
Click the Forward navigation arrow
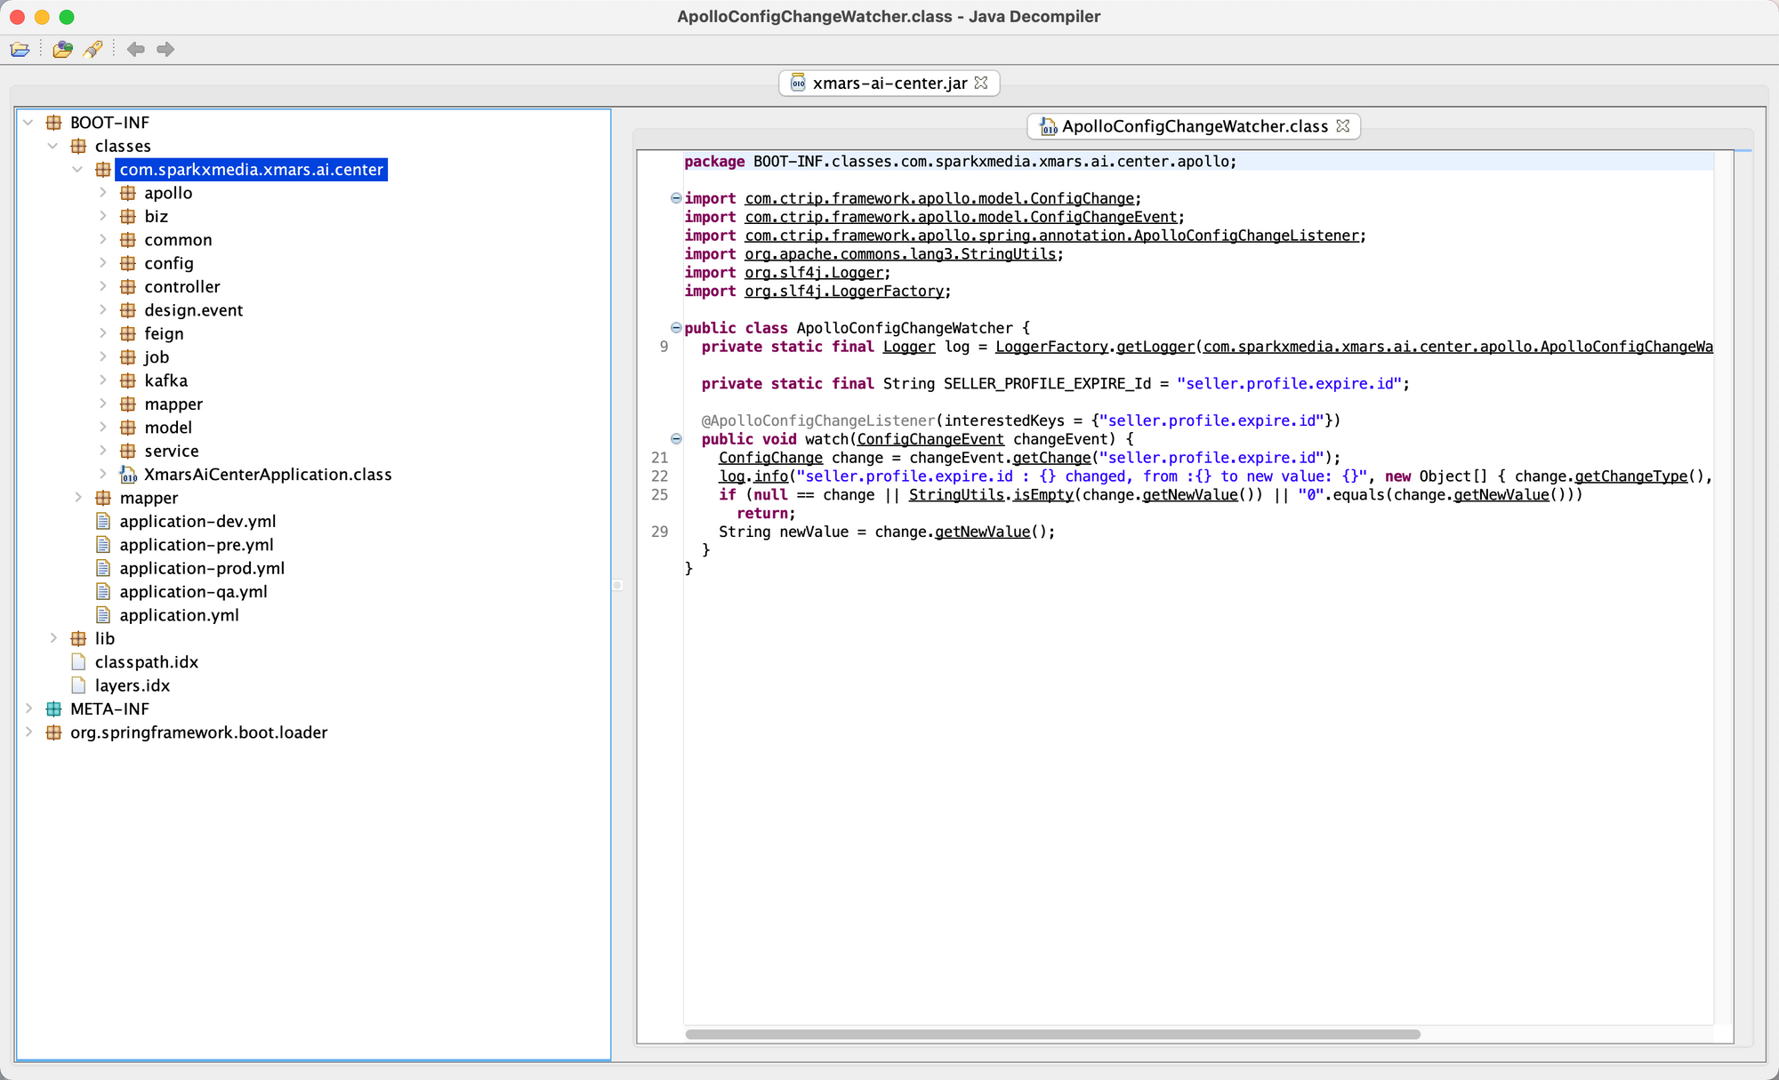165,50
